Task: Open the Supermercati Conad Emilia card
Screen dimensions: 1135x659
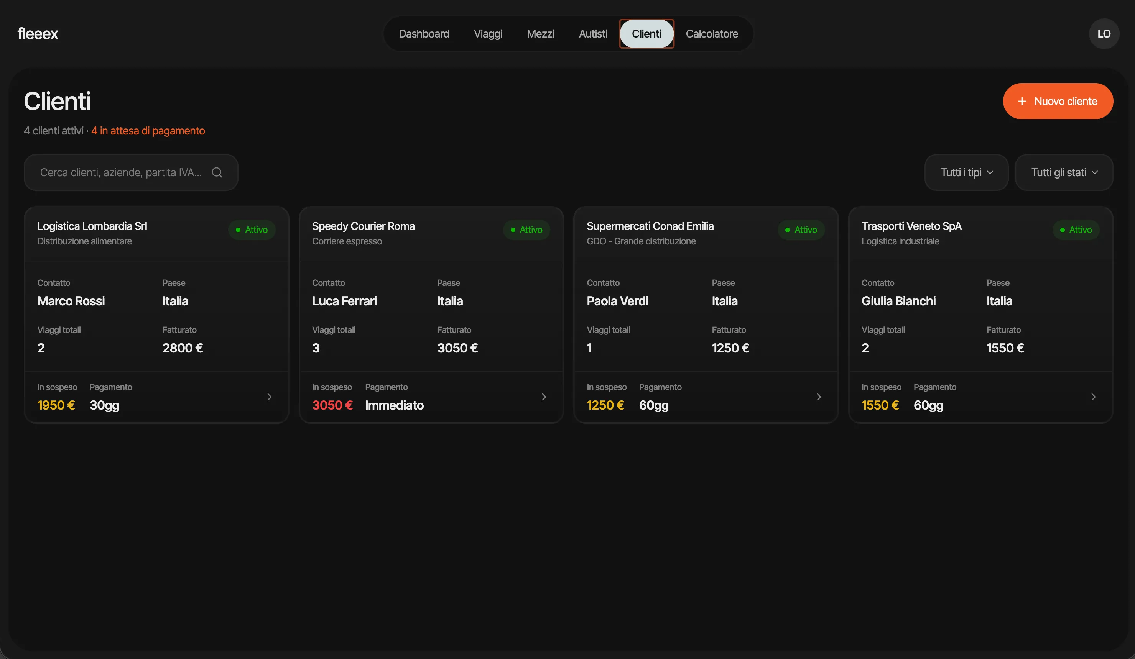Action: coord(706,315)
